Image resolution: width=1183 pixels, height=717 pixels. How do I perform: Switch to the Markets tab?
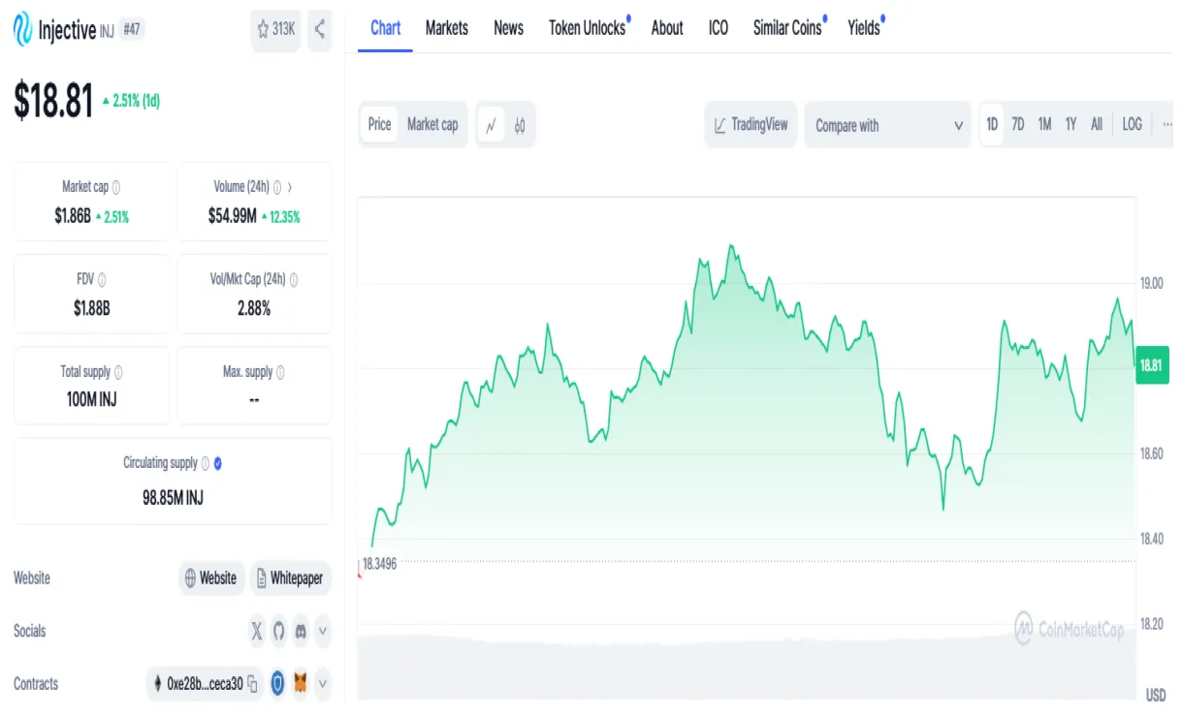click(446, 28)
